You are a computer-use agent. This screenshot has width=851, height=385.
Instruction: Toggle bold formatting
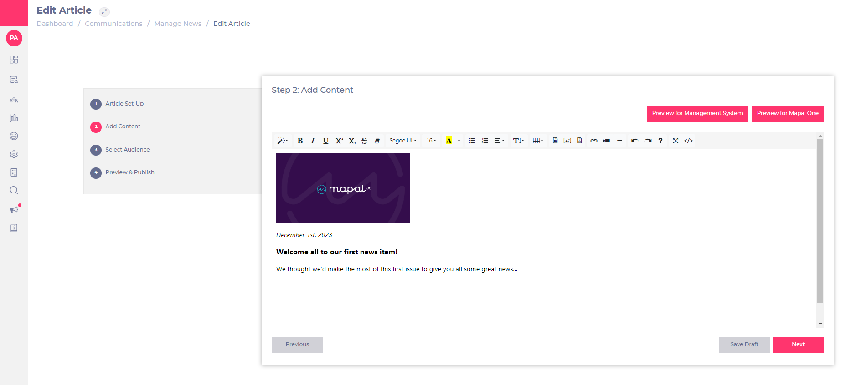(300, 141)
